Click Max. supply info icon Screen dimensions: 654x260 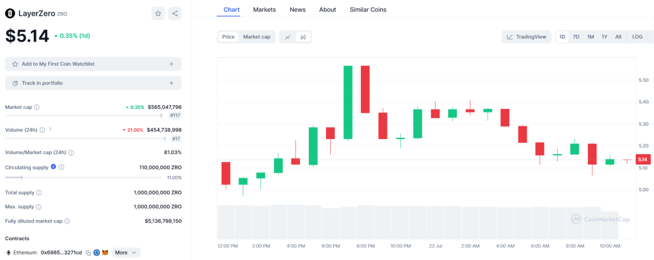(38, 207)
